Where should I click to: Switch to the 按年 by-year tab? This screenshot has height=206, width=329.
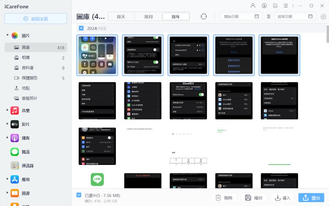[x=176, y=16]
